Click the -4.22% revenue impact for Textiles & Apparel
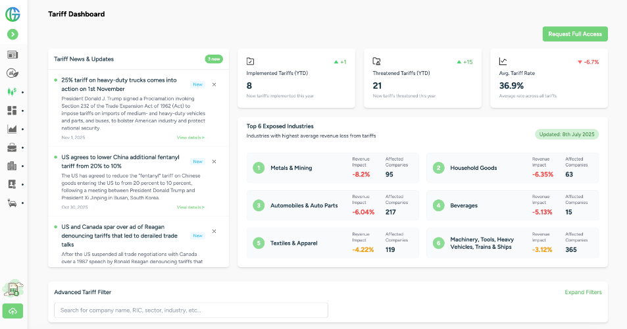Image resolution: width=627 pixels, height=329 pixels. tap(363, 250)
